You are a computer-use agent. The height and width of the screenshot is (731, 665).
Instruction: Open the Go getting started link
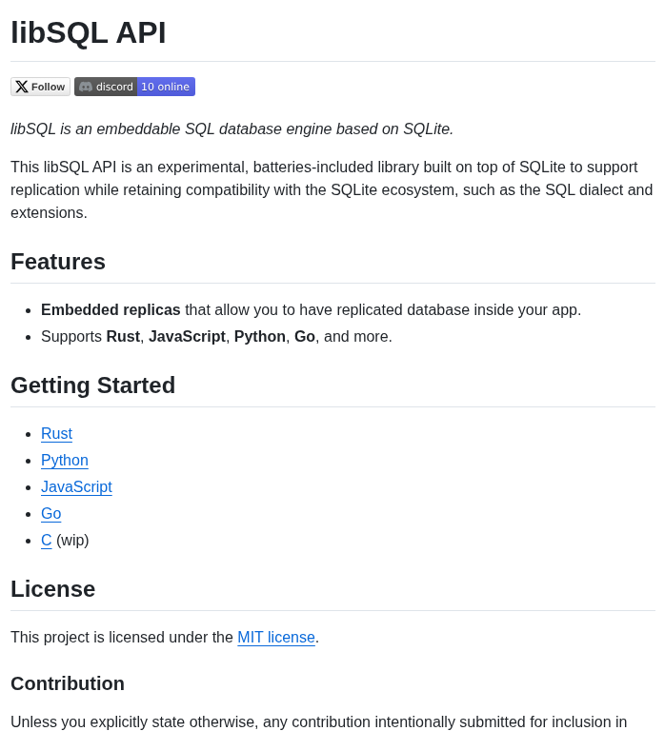click(50, 513)
